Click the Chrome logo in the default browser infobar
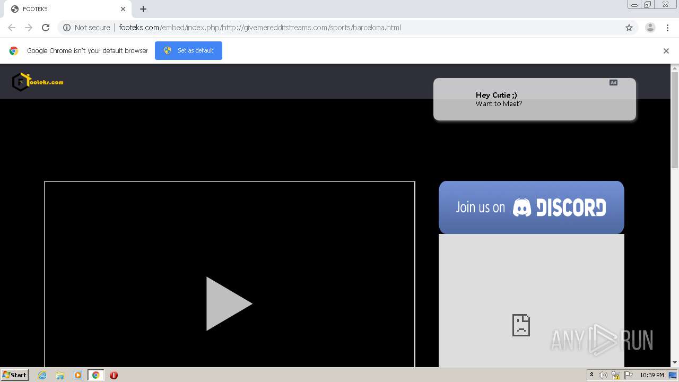 point(14,51)
